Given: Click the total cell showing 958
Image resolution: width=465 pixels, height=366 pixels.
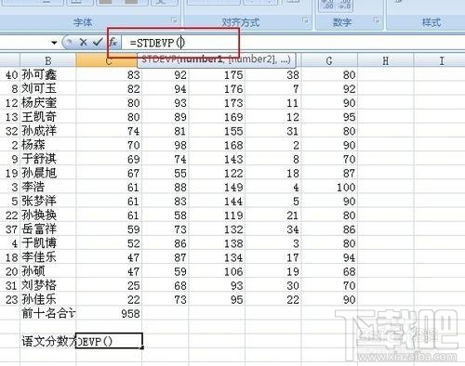Looking at the screenshot, I should (109, 313).
